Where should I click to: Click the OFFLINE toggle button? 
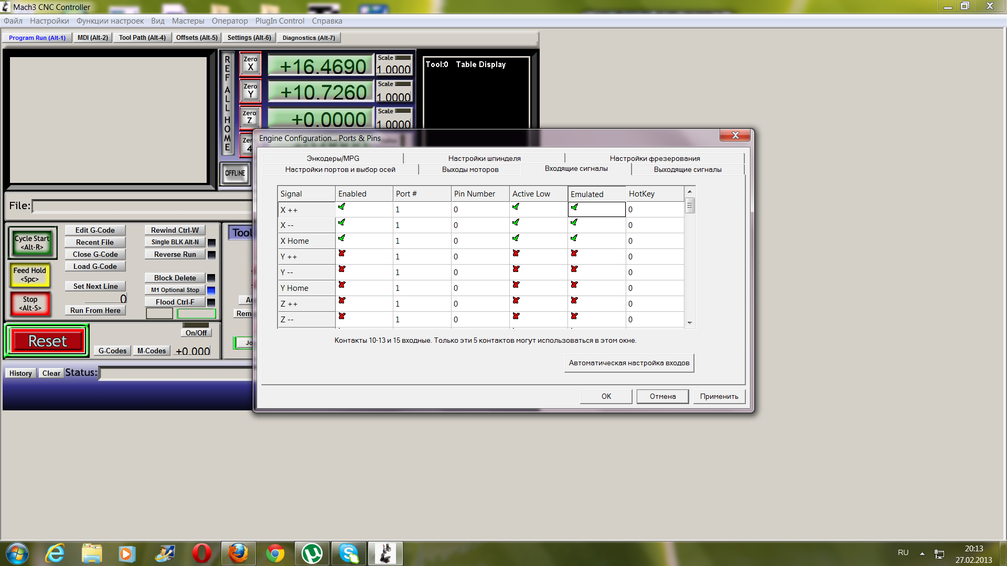click(235, 173)
